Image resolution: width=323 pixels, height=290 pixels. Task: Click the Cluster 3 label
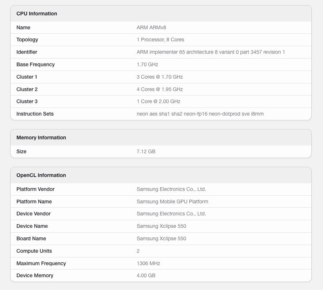tap(27, 101)
